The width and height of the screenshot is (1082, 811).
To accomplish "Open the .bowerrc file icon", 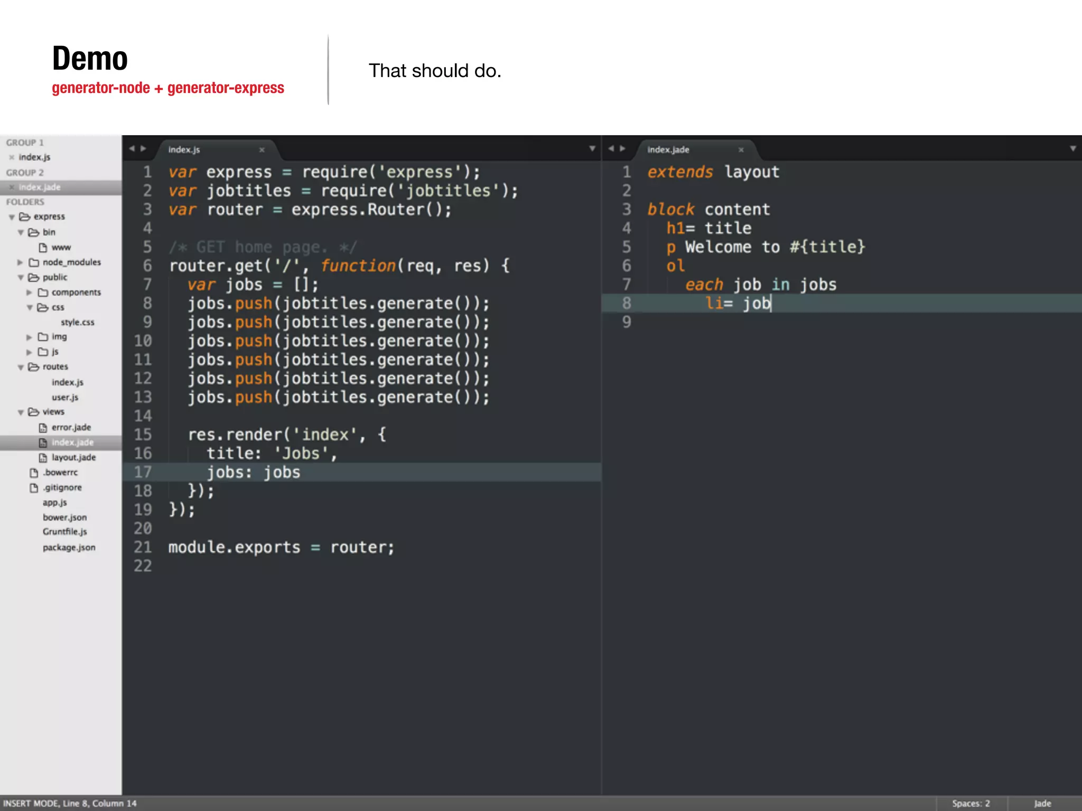I will [34, 473].
